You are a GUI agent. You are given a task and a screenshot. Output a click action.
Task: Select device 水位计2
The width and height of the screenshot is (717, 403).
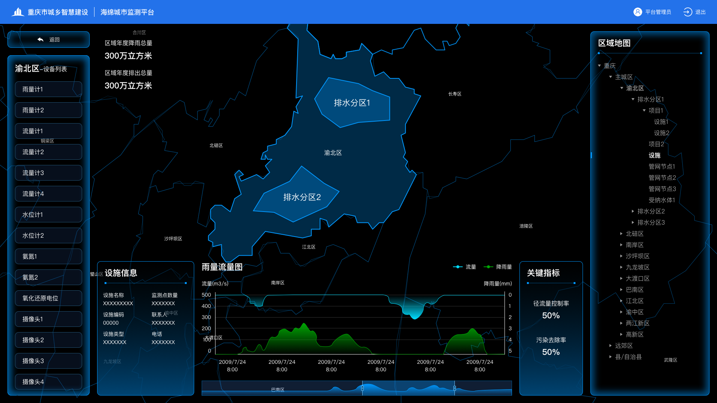(49, 235)
